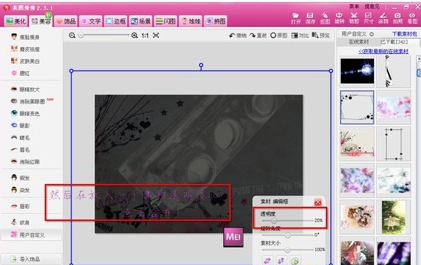
Task: Revert to 原图 original image
Action: click(279, 36)
